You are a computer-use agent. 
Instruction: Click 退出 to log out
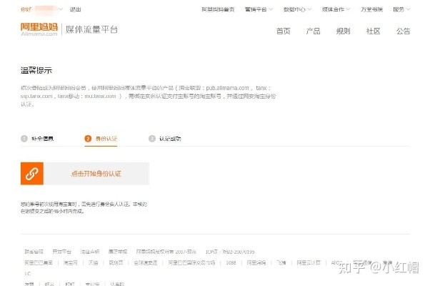76,9
